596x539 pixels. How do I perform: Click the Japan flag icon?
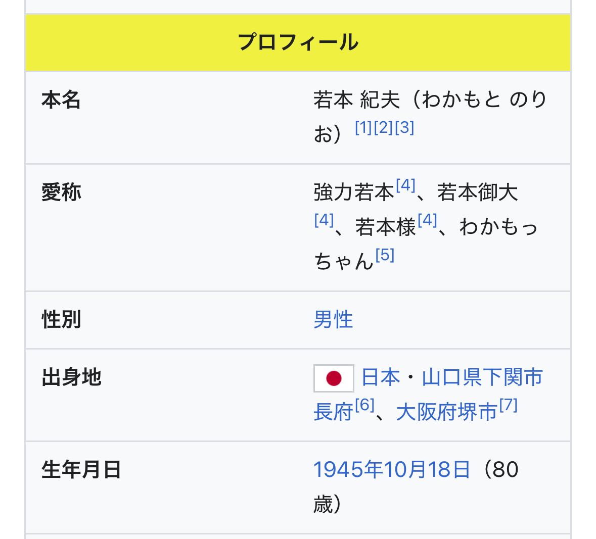point(334,378)
